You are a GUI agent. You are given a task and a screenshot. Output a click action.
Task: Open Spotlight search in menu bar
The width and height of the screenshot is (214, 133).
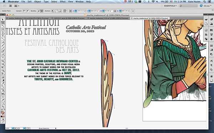[204, 2]
